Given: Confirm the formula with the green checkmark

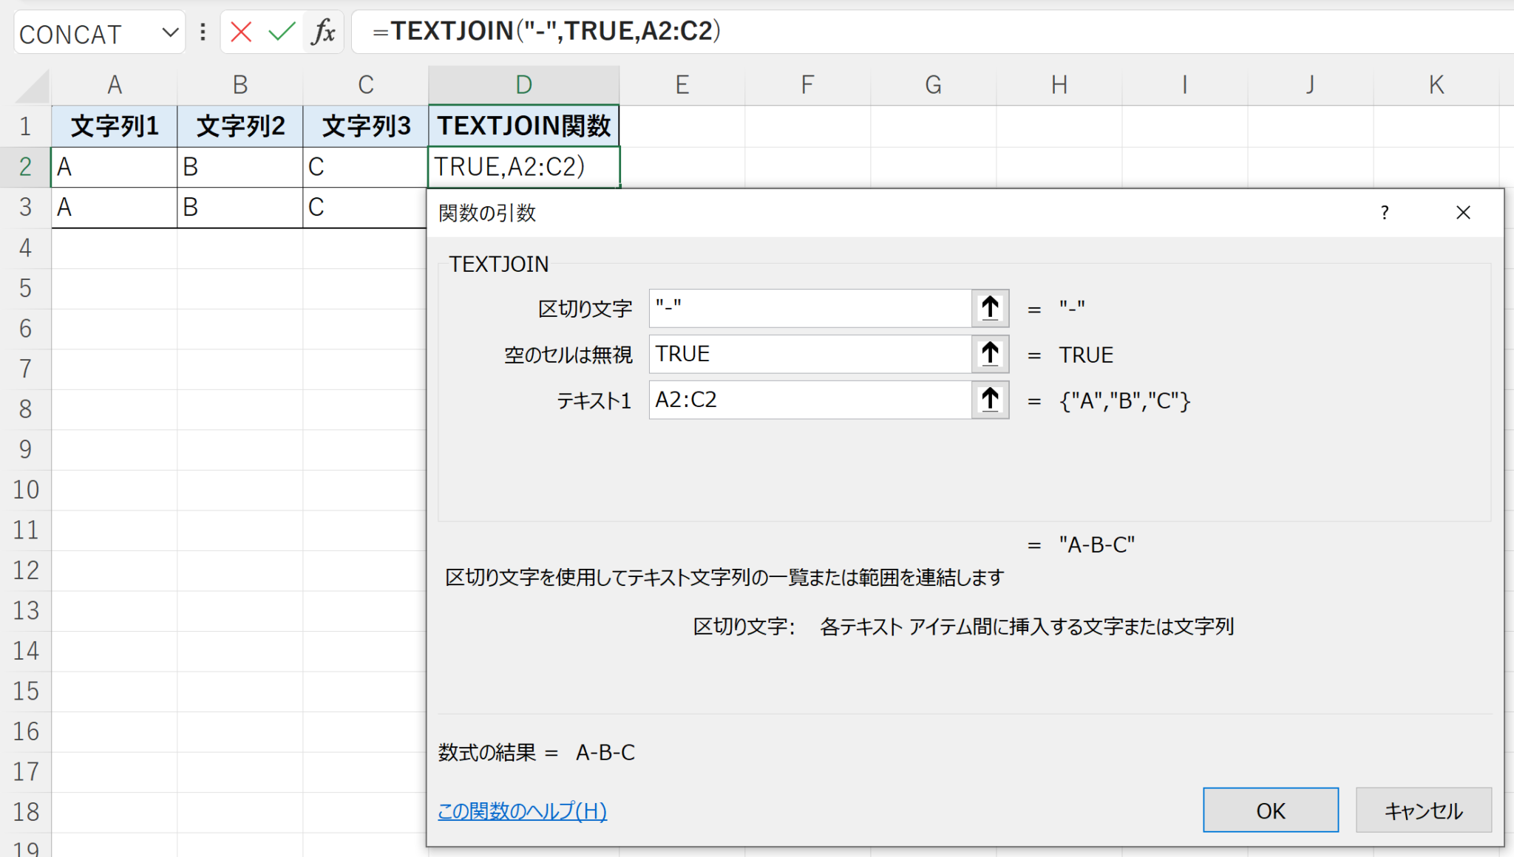Looking at the screenshot, I should coord(279,32).
